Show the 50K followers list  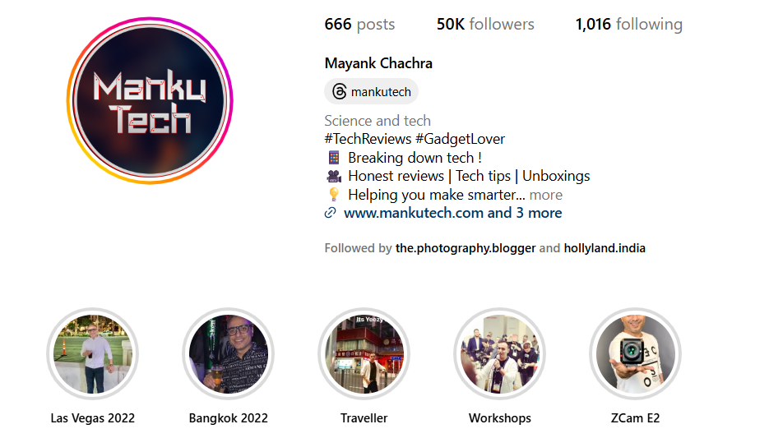coord(485,24)
